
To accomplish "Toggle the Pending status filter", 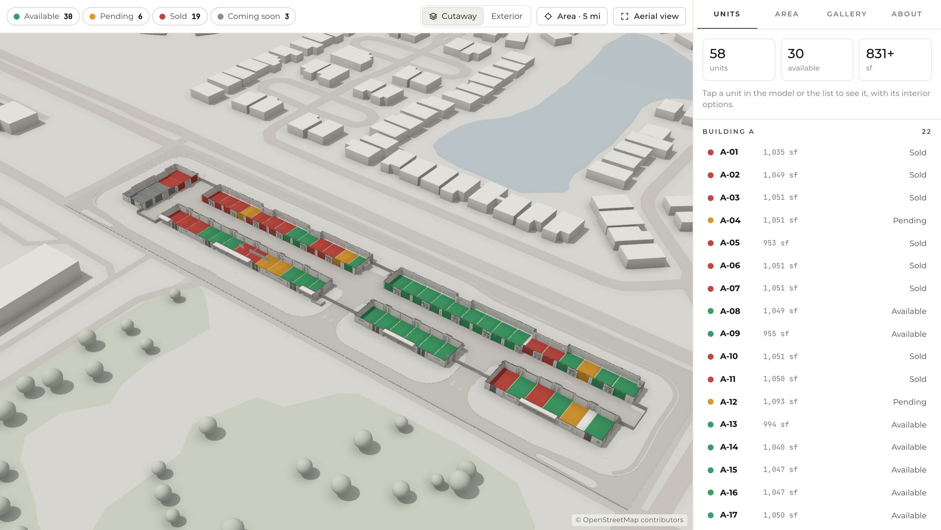I will (x=116, y=16).
